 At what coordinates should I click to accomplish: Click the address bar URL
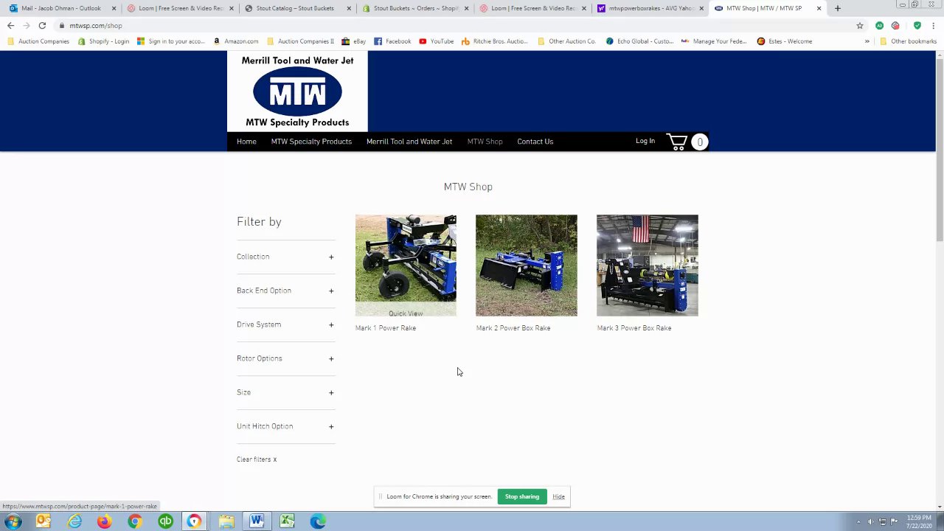(96, 26)
